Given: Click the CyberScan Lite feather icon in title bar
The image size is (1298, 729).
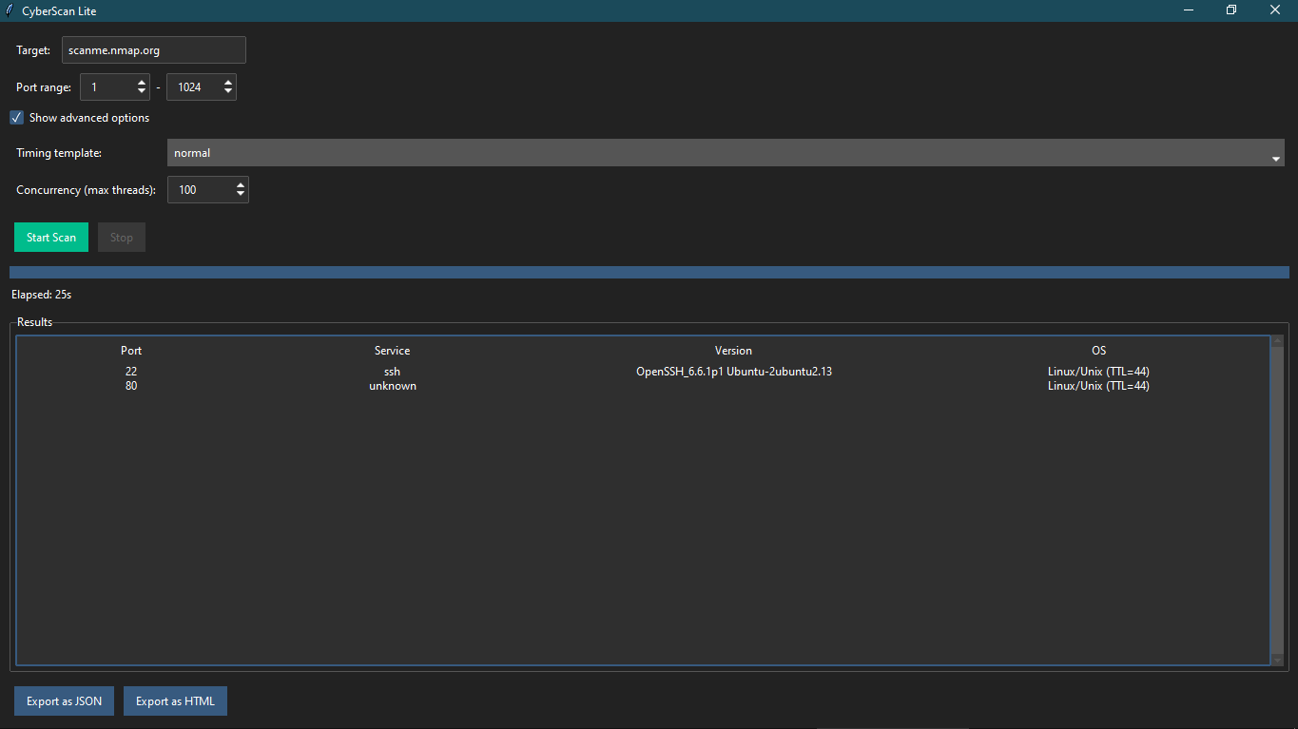Looking at the screenshot, I should point(10,10).
